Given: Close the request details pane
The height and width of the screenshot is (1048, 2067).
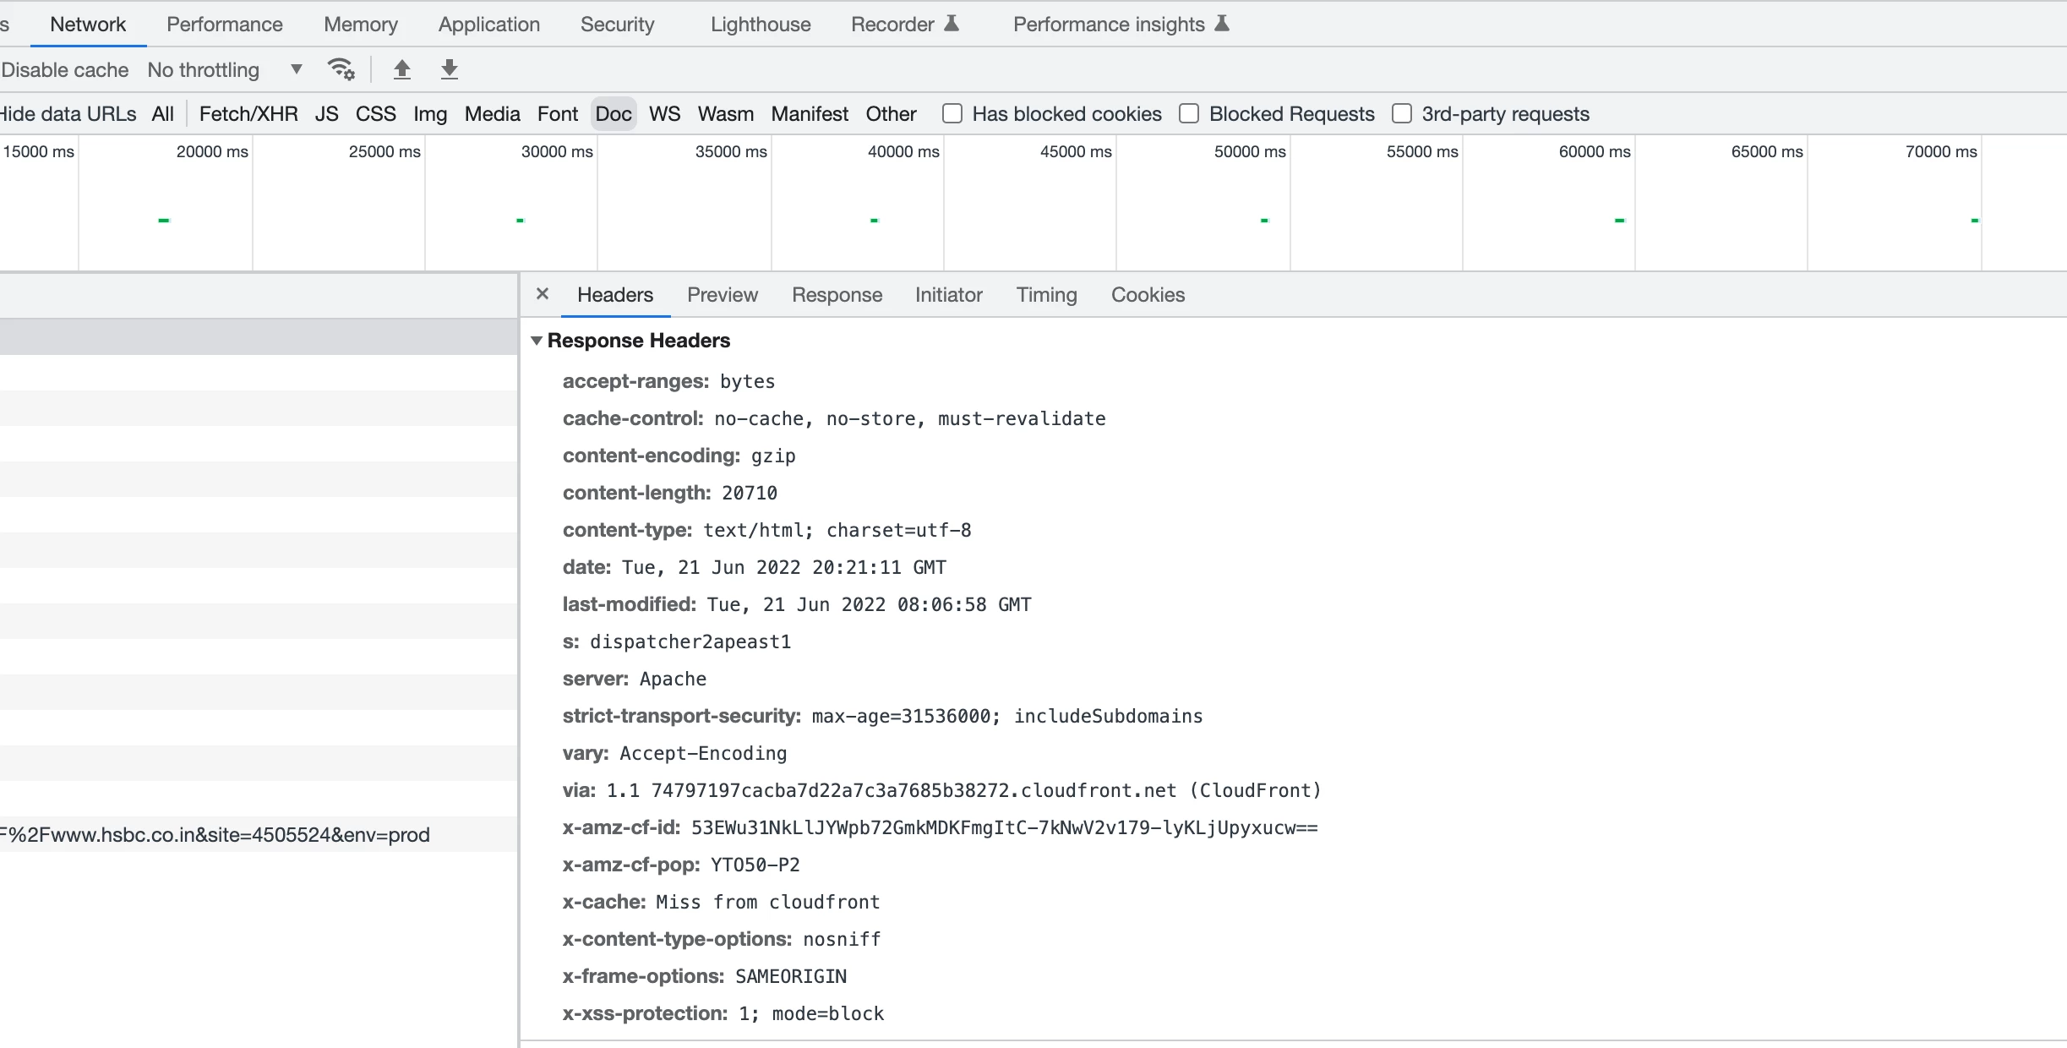Looking at the screenshot, I should click(543, 294).
